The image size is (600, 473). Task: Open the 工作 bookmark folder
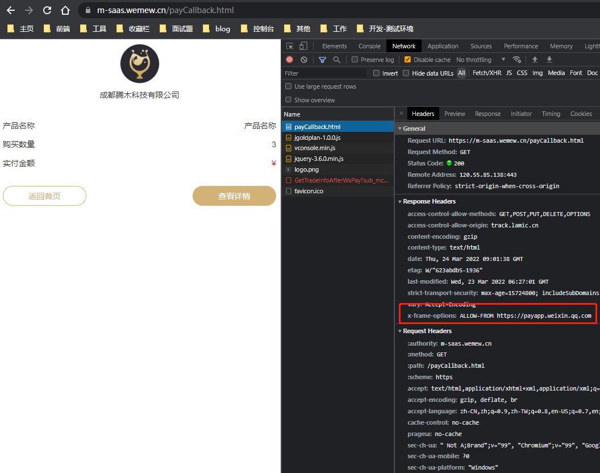point(334,29)
